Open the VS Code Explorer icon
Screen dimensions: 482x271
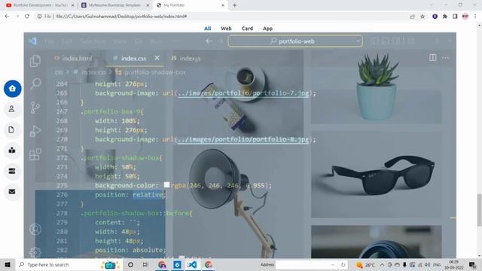tap(35, 61)
